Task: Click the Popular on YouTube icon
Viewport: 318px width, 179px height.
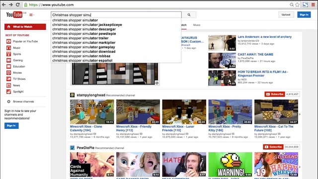Action: [x=8, y=41]
